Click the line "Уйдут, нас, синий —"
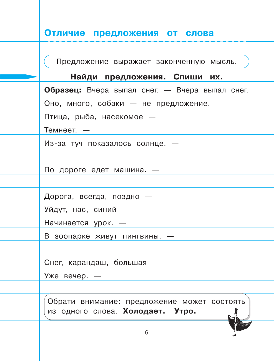 (87, 210)
